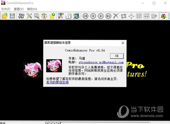Viewport: 170px width, 124px height.
Task: Minimize the ComicEnhancerPro window
Action: pos(143,3)
